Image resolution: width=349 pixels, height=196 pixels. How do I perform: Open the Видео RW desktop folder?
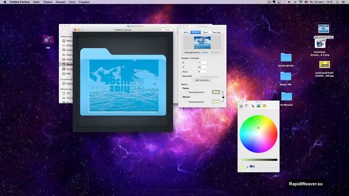286,76
